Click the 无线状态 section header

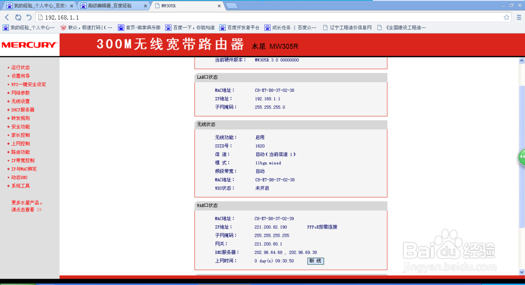tap(291, 124)
